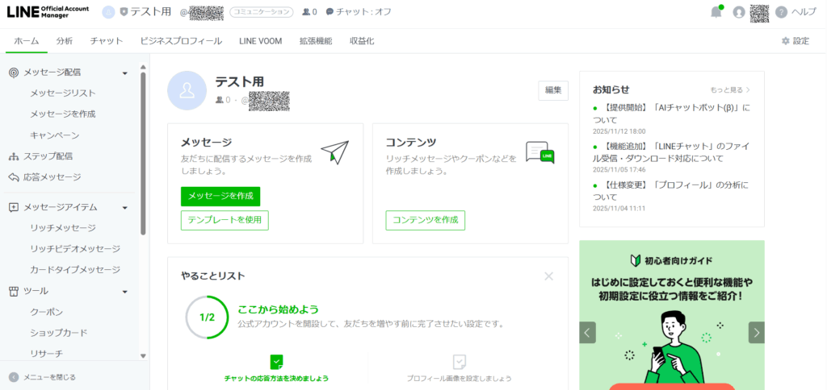Click プロフィール画像を設定しましょう step
Screen dimensions: 827x390
460,379
